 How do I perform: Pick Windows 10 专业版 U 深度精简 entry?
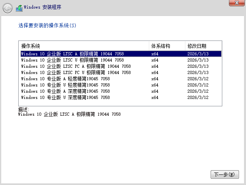pyautogui.click(x=65, y=97)
